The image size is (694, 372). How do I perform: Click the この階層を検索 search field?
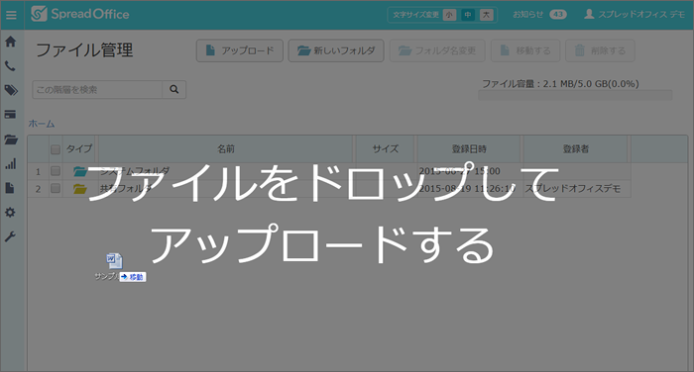(x=97, y=90)
